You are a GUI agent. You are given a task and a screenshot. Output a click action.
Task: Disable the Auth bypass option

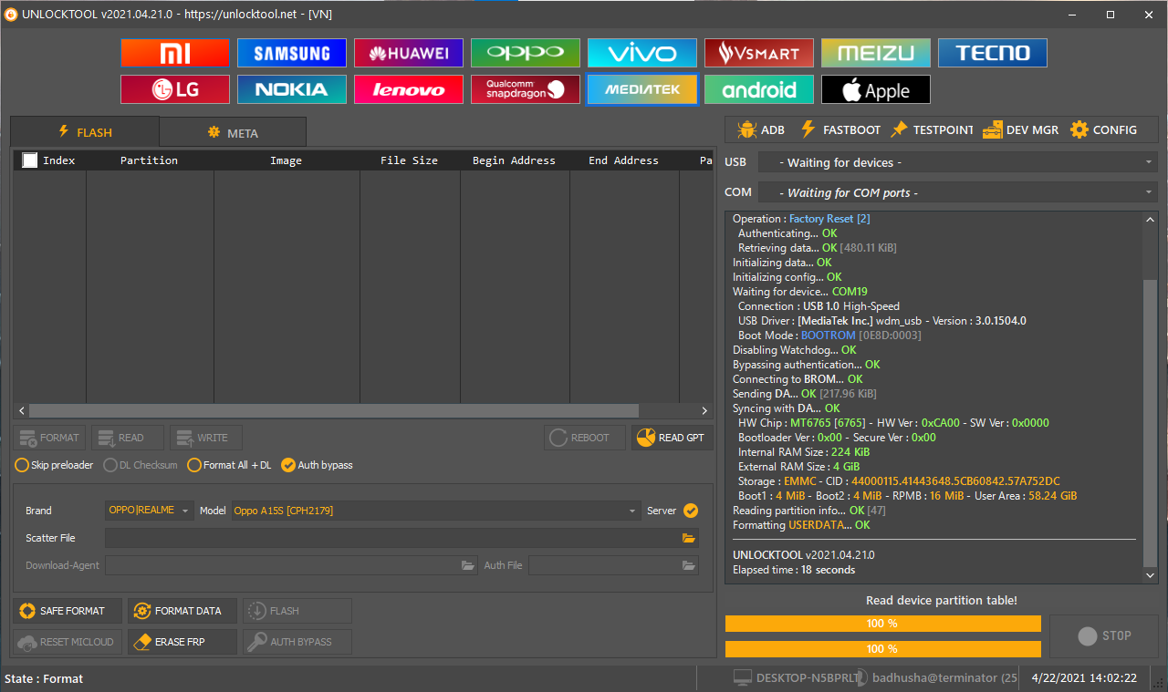click(x=317, y=465)
